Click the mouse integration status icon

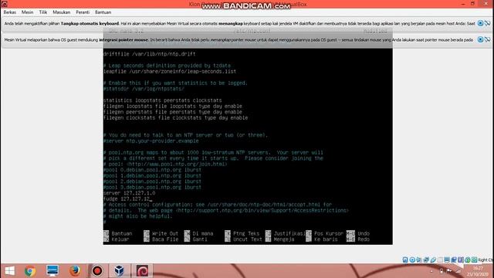[x=468, y=259]
